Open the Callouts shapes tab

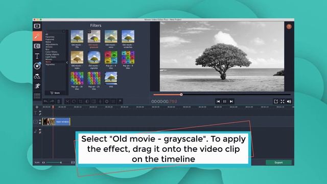(x=37, y=76)
